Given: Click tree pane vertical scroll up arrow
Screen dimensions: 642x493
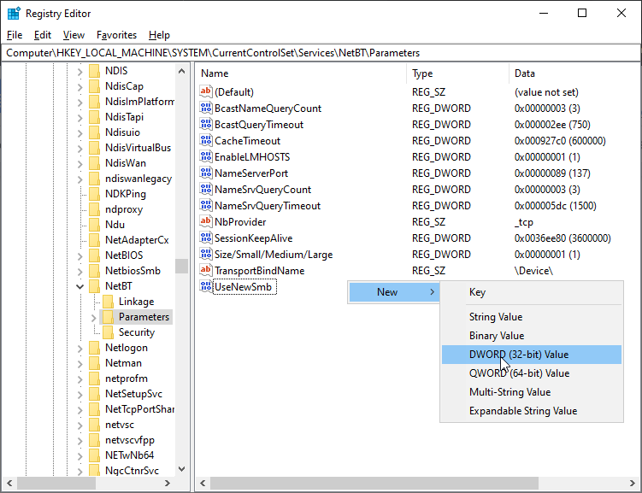Looking at the screenshot, I should (x=182, y=71).
